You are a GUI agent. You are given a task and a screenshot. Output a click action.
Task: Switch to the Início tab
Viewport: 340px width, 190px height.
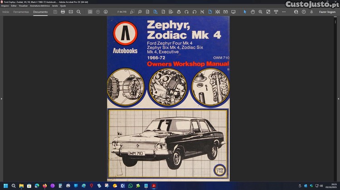[x=5, y=12]
